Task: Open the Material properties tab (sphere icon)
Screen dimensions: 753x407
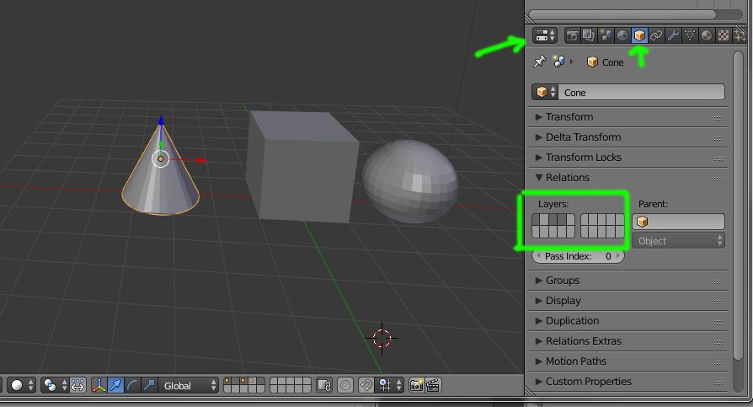Action: [707, 35]
